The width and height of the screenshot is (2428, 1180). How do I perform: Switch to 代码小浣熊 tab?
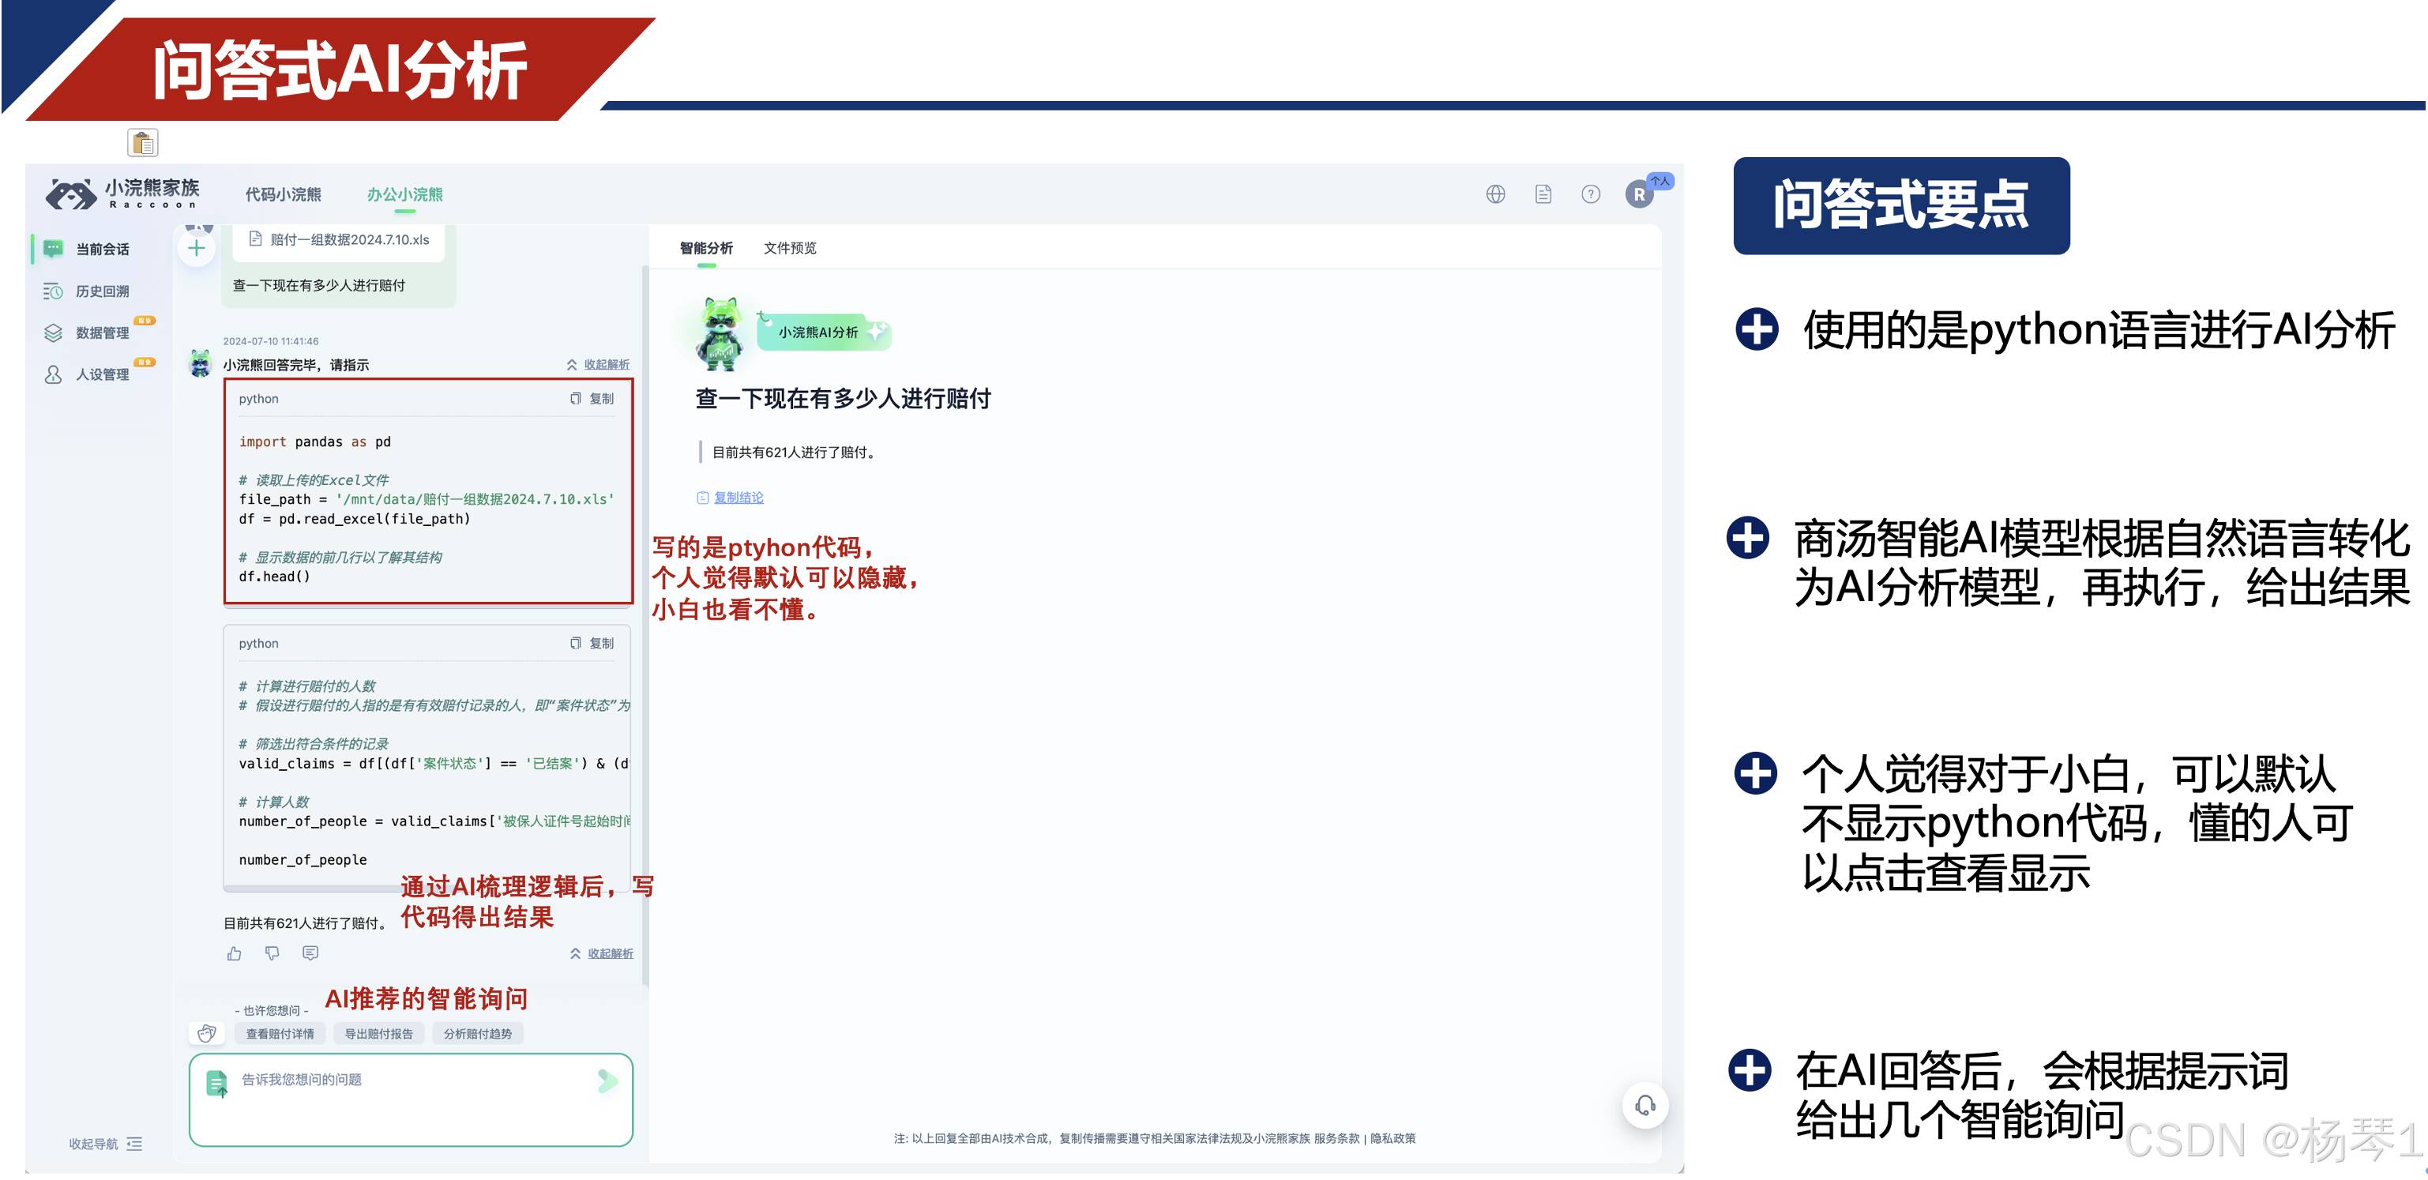click(283, 194)
